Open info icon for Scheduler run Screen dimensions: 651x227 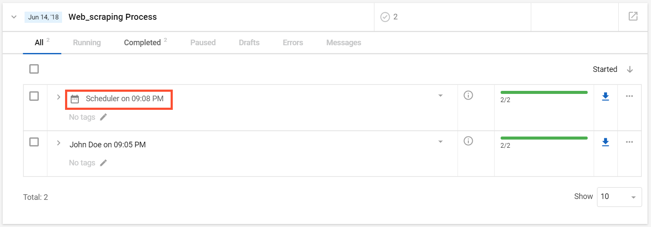pyautogui.click(x=468, y=95)
